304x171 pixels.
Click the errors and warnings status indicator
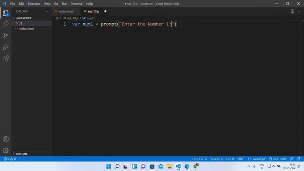coord(9,159)
